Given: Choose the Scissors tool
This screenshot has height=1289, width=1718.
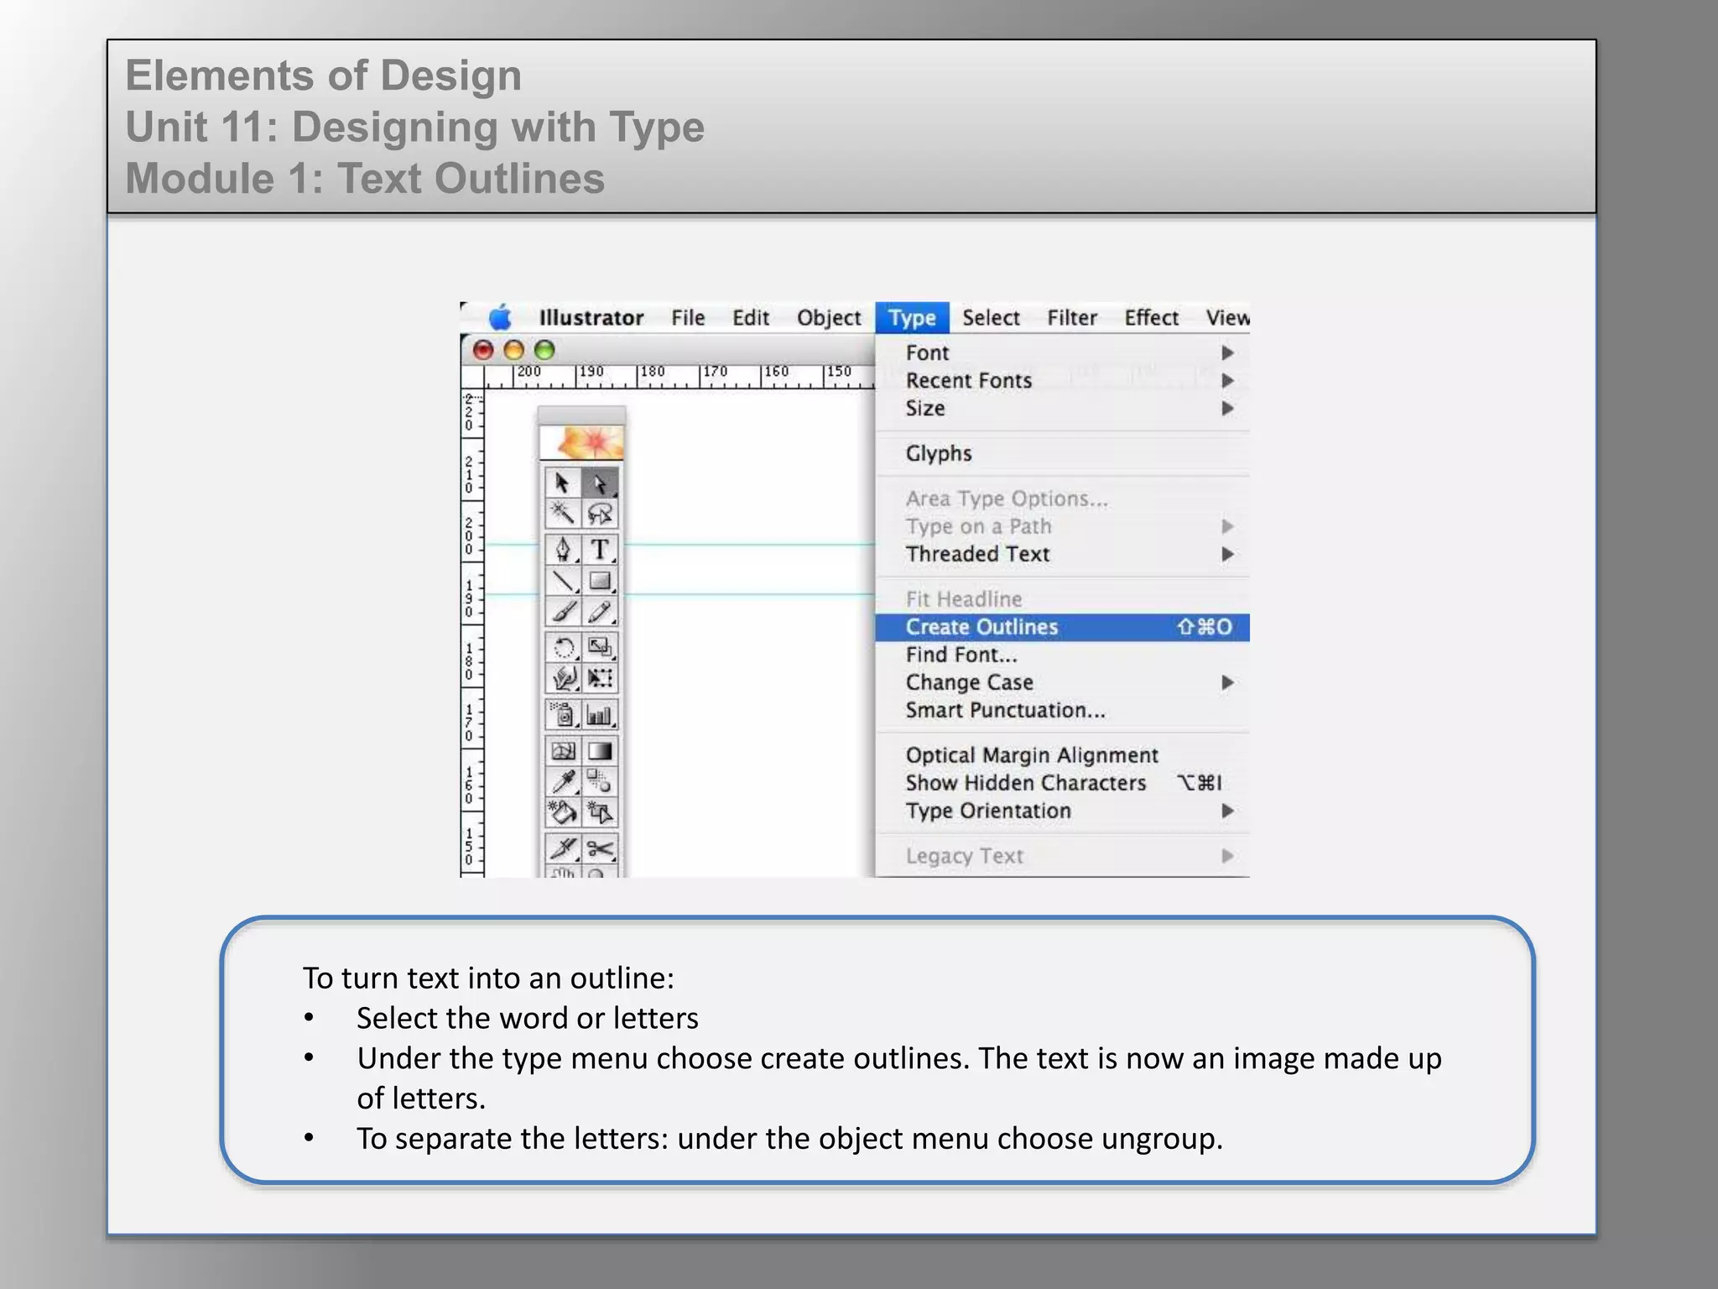Looking at the screenshot, I should (x=600, y=848).
